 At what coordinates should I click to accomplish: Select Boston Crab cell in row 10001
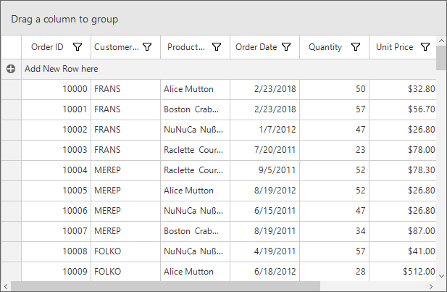click(196, 109)
